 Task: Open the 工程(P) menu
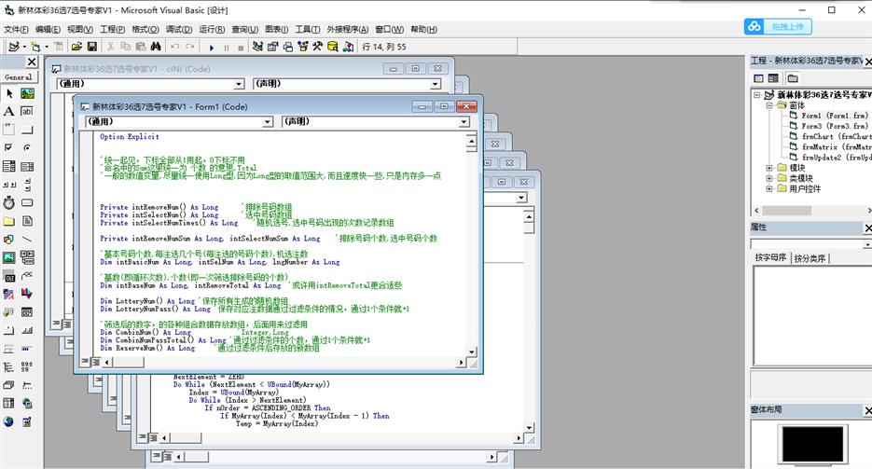click(x=112, y=30)
